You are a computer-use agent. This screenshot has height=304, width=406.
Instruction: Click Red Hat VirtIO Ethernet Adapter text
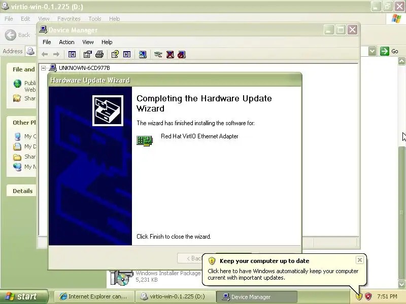(199, 136)
